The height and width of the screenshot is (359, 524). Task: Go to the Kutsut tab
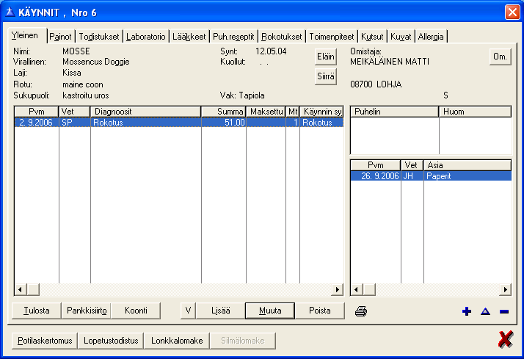pyautogui.click(x=372, y=37)
